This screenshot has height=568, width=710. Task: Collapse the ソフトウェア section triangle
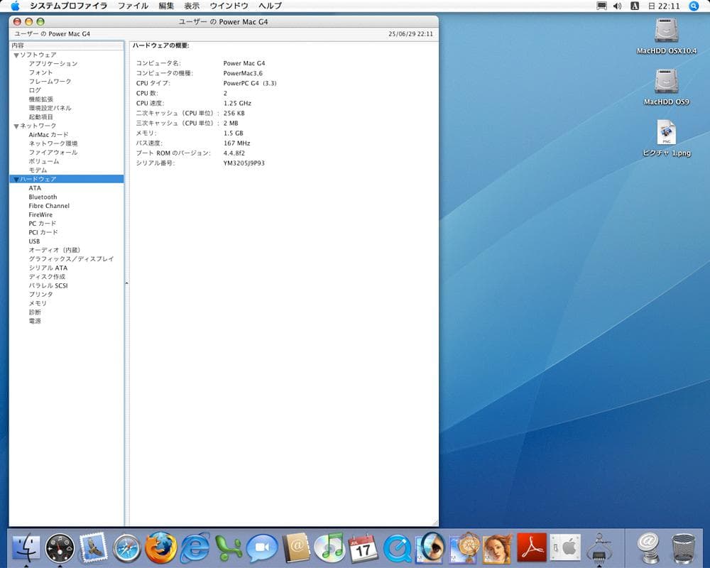pyautogui.click(x=18, y=54)
